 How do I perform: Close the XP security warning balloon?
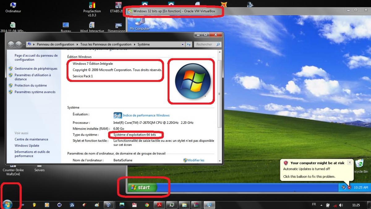coord(349,162)
